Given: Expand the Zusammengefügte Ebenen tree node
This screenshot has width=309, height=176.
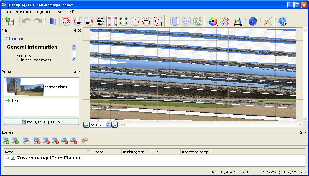Looking at the screenshot, I should pyautogui.click(x=7, y=158).
